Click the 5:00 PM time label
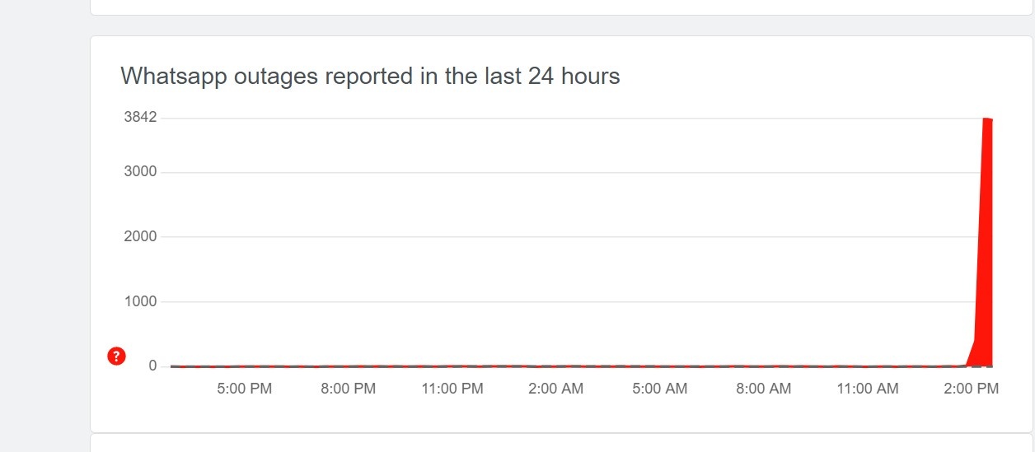The height and width of the screenshot is (452, 1035). 244,389
